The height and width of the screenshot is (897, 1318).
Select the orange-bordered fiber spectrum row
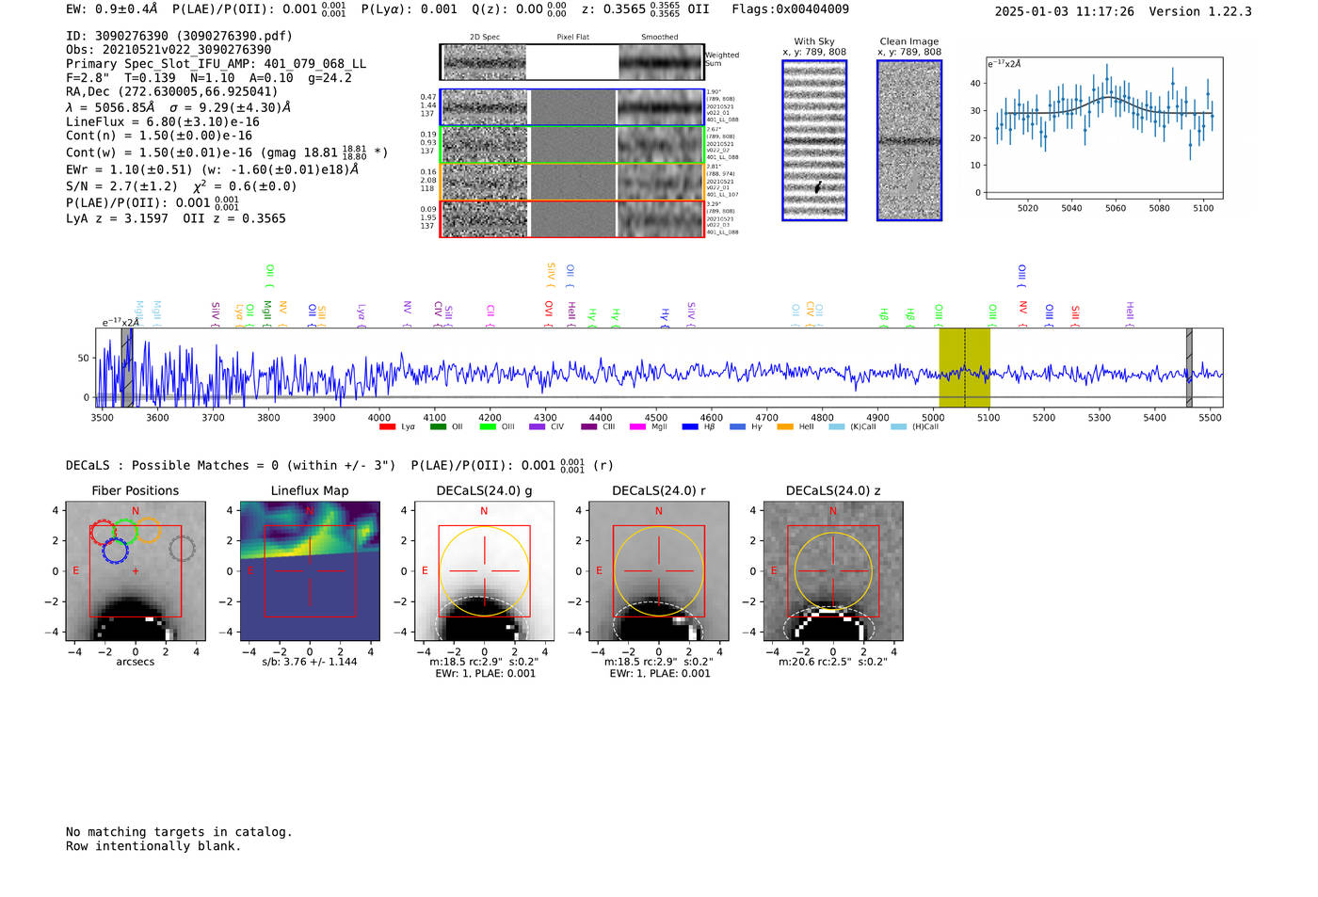pos(571,182)
